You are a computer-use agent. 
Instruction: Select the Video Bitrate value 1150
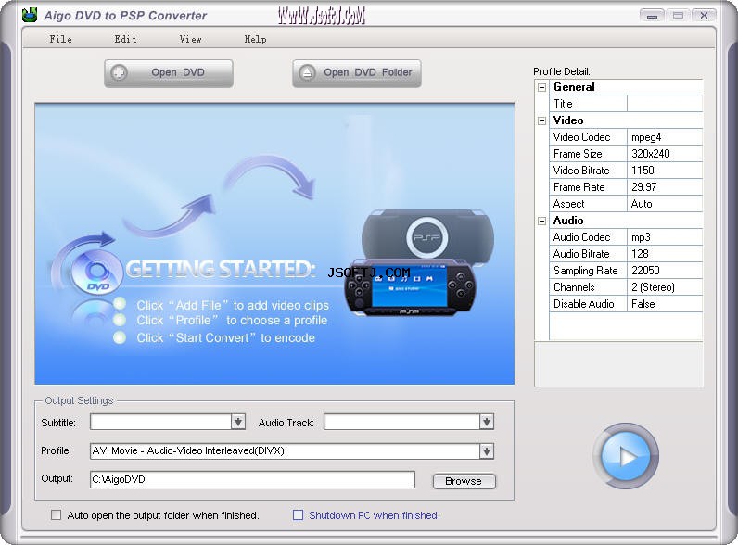[x=665, y=171]
